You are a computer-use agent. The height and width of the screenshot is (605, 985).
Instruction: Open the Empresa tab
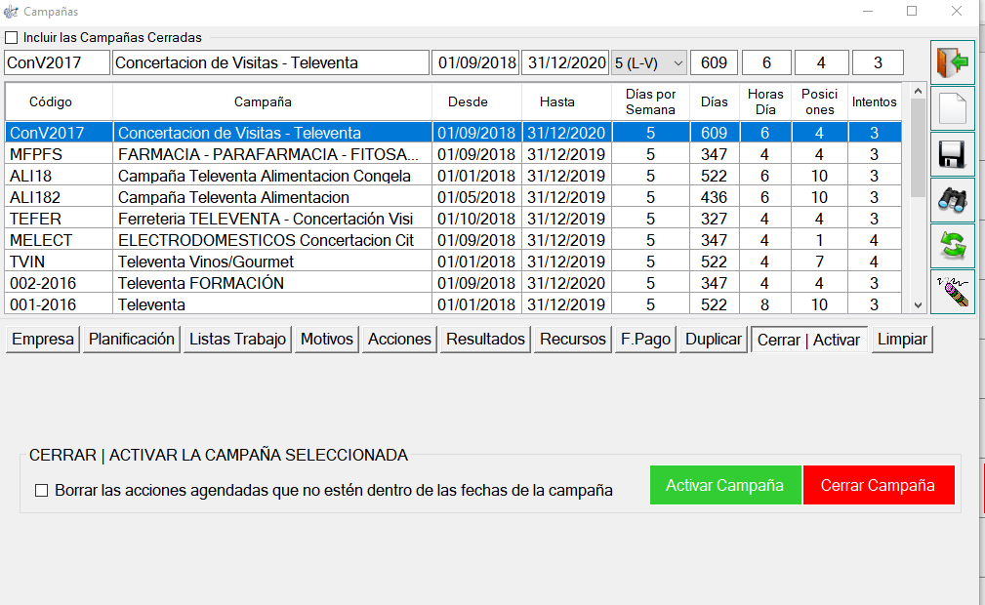(x=43, y=340)
